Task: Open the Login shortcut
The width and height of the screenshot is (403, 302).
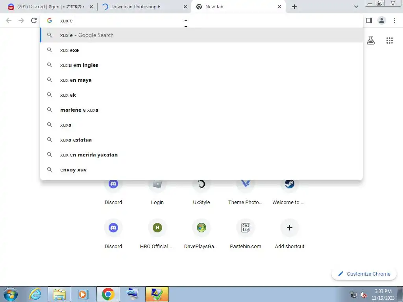Action: coord(157,193)
